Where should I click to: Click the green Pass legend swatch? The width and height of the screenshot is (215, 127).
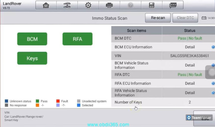37,101
